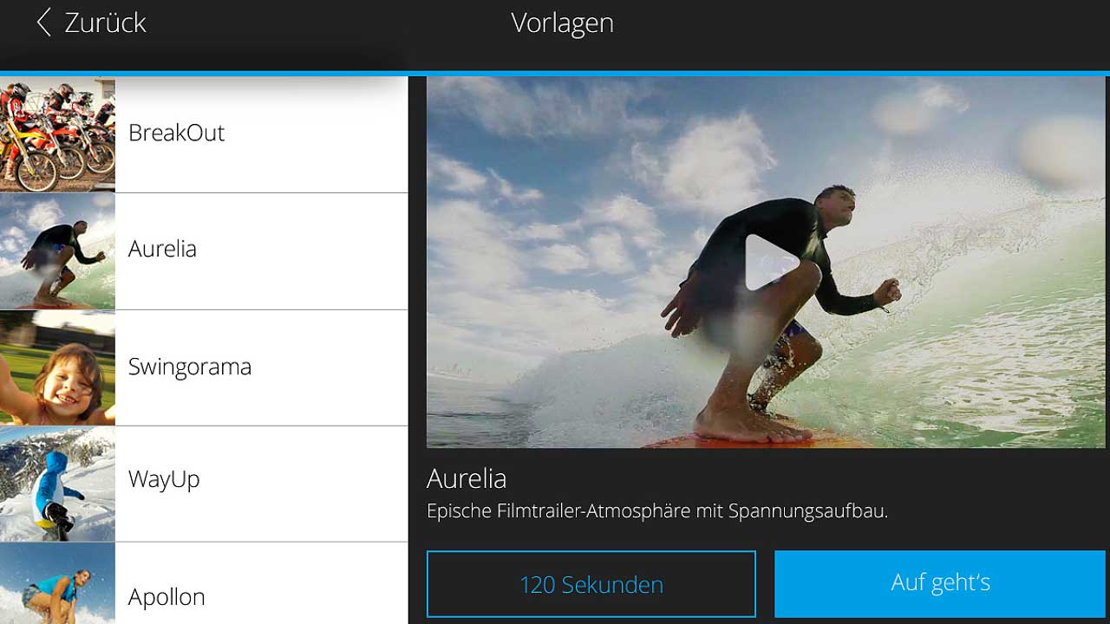Select the Aurelia surfer thumbnail

(57, 251)
